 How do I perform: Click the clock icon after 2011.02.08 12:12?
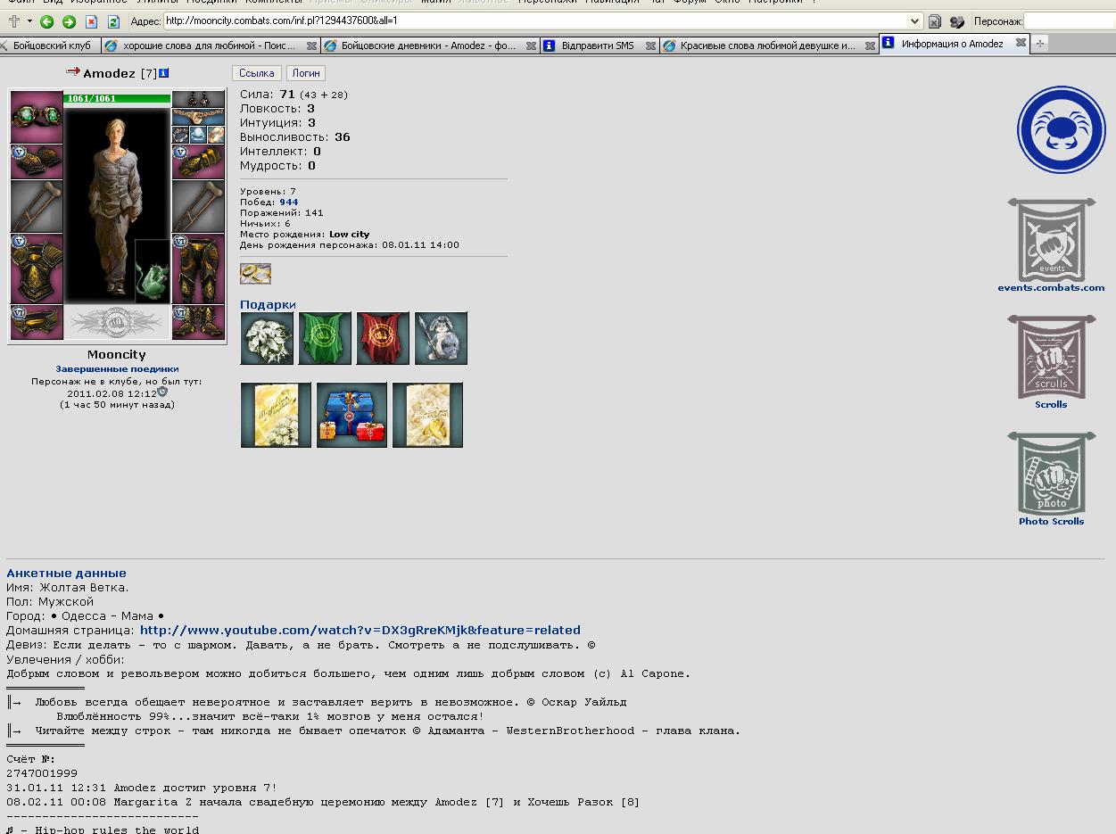point(162,392)
